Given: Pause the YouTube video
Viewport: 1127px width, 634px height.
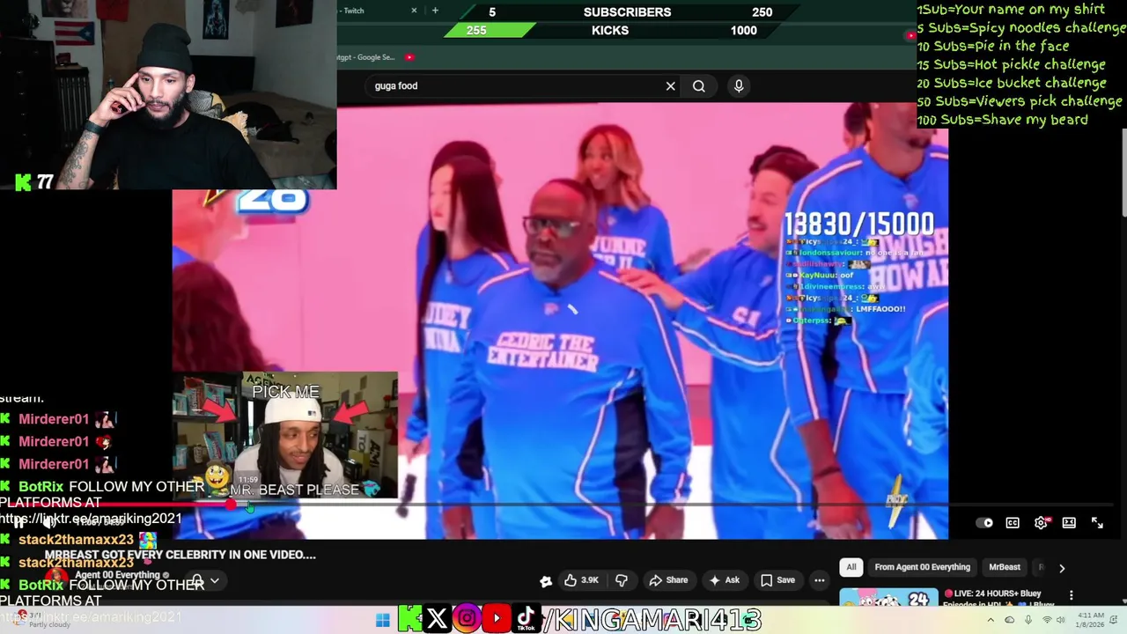Looking at the screenshot, I should [19, 522].
